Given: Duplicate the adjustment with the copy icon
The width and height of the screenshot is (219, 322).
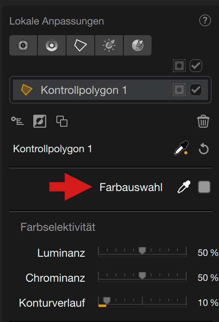Looking at the screenshot, I should click(62, 121).
